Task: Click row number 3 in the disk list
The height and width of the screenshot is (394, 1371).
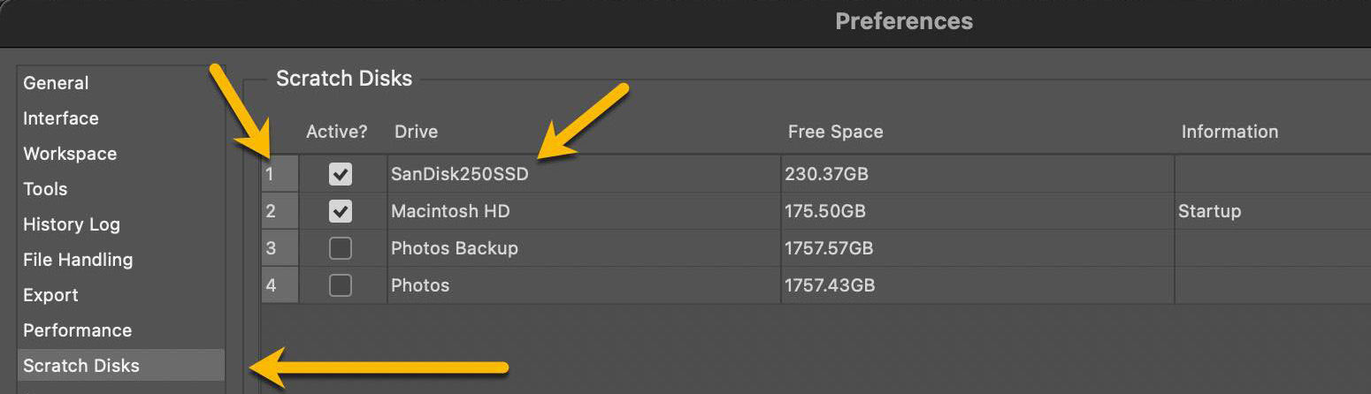Action: coord(271,248)
